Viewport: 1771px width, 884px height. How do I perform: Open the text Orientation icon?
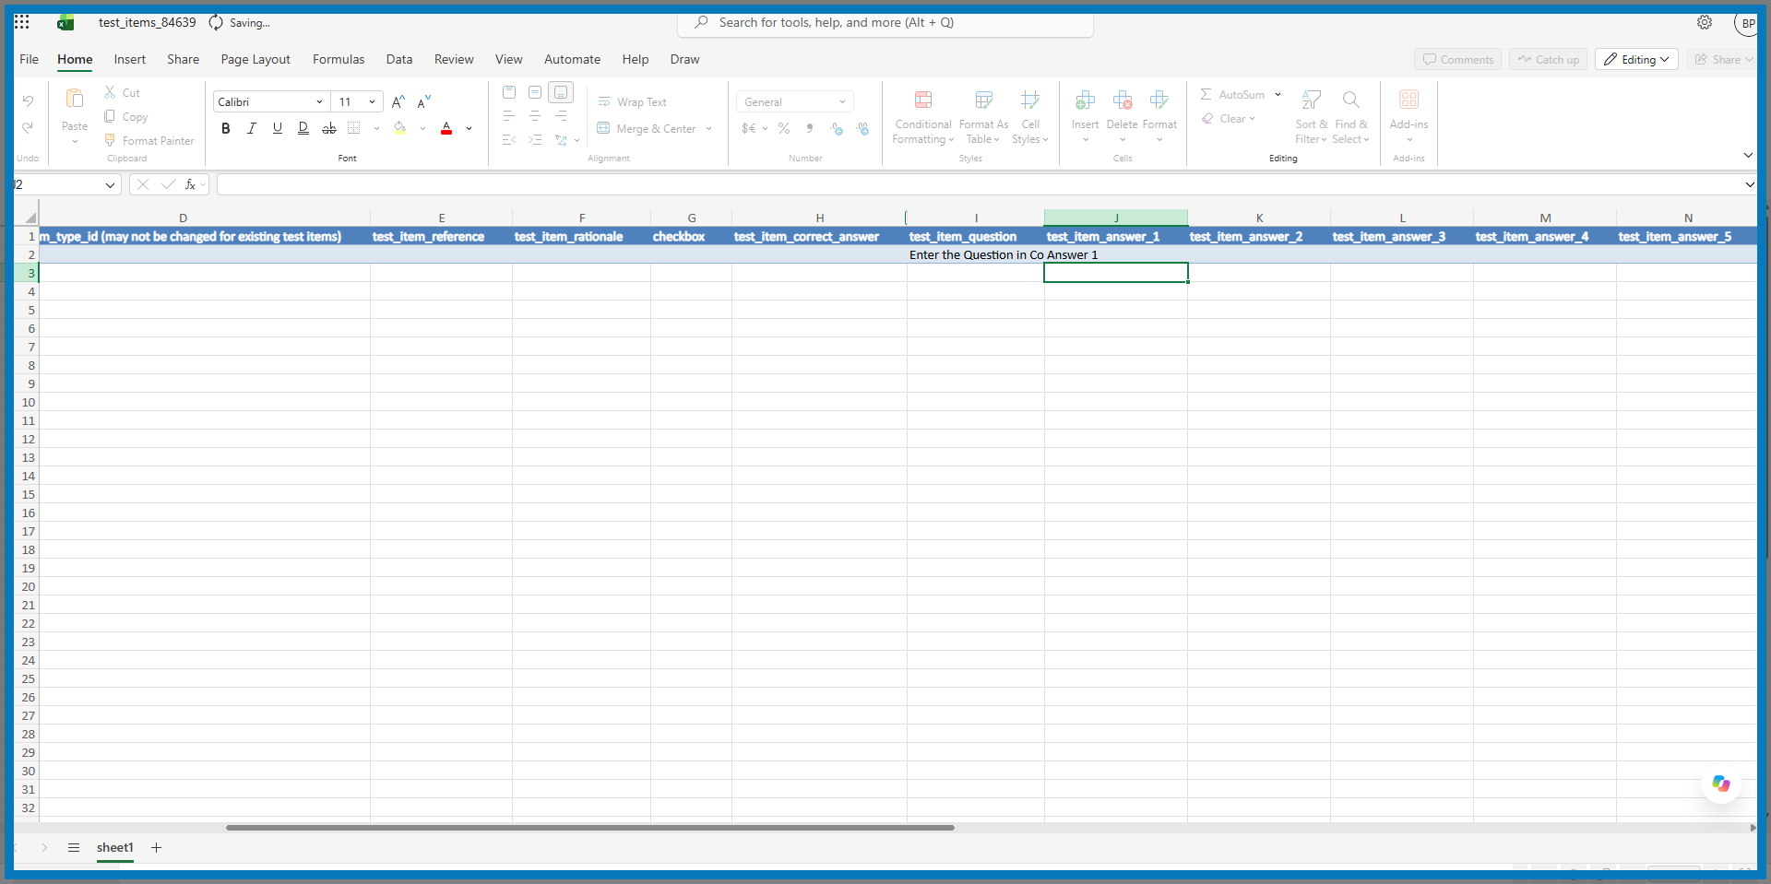click(561, 140)
